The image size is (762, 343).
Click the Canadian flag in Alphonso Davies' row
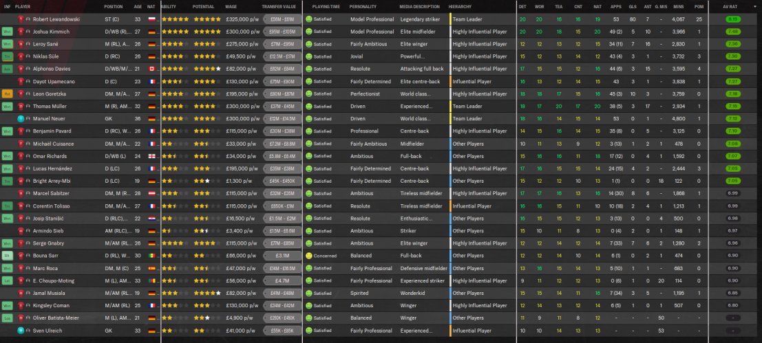(x=151, y=69)
